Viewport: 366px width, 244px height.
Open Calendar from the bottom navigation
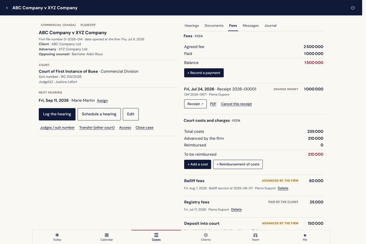(107, 237)
